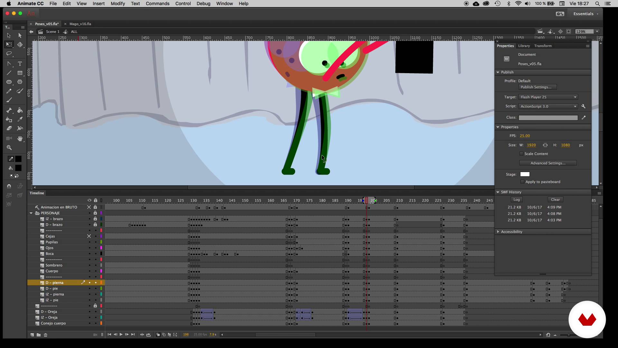Collapse the Publish section
The image size is (618, 348).
498,72
